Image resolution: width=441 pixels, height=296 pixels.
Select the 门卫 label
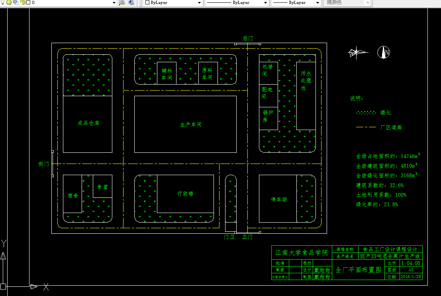point(229,237)
